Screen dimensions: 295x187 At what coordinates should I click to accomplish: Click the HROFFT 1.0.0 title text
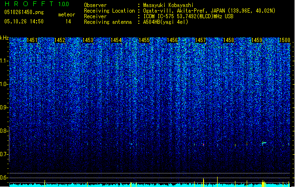pos(37,4)
